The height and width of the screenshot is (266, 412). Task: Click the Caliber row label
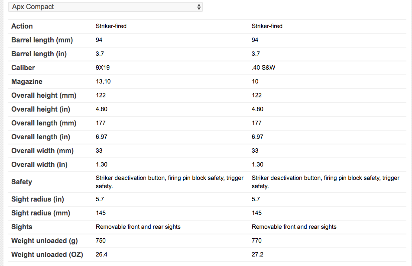click(23, 67)
